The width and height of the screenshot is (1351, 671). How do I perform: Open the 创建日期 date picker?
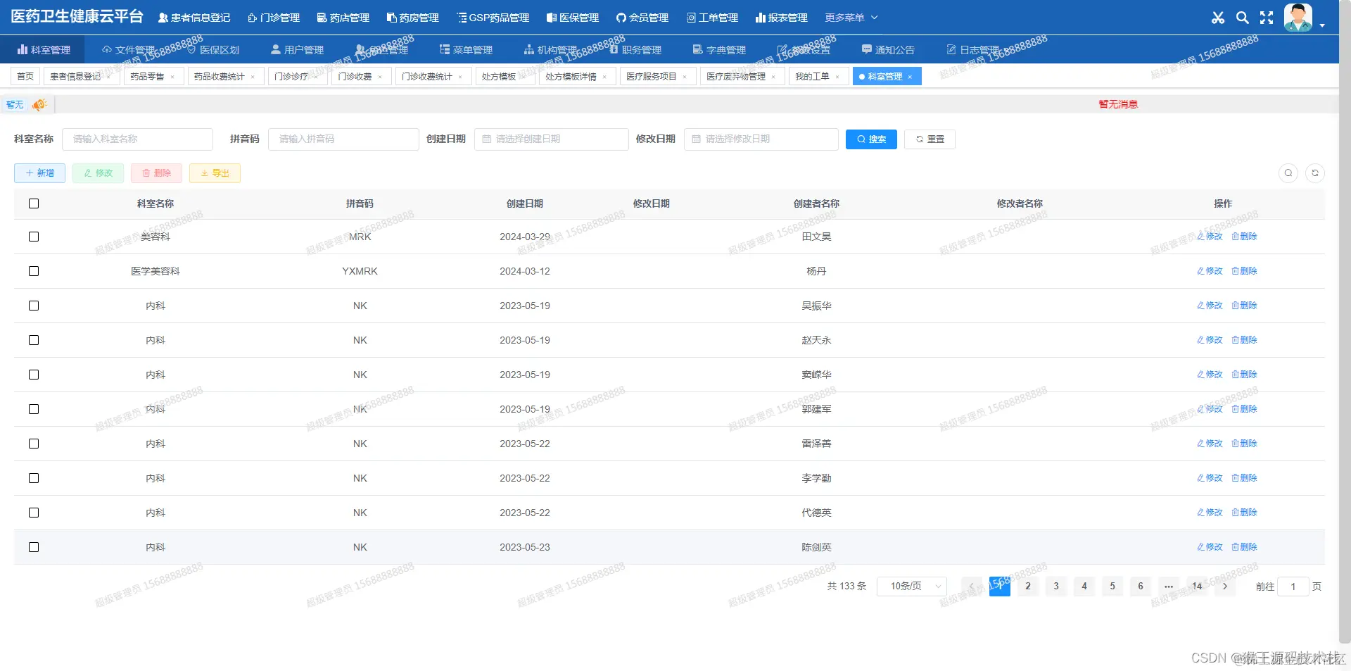point(551,139)
